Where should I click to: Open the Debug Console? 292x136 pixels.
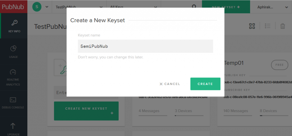13,103
